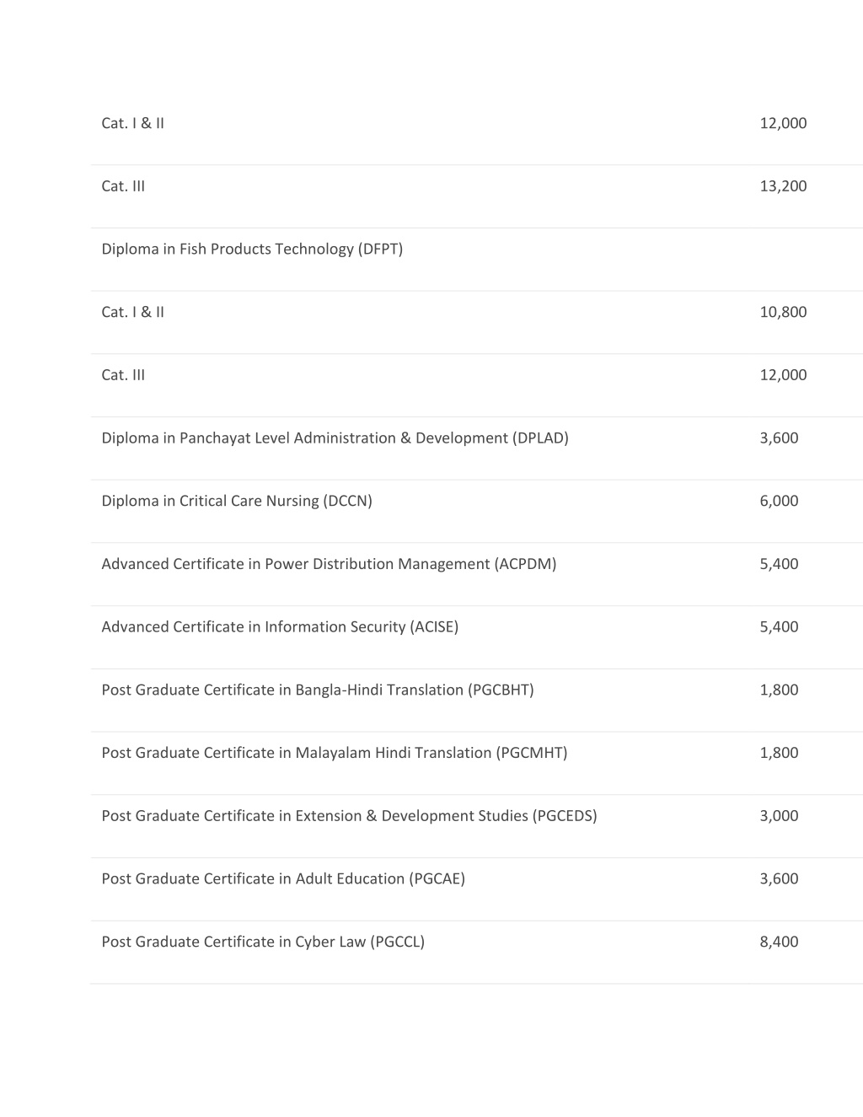Click the Cat. I & II label with 10,800

[x=133, y=312]
